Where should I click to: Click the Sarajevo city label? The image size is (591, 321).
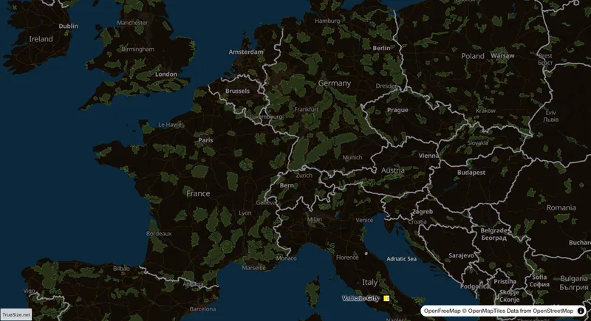pyautogui.click(x=461, y=255)
